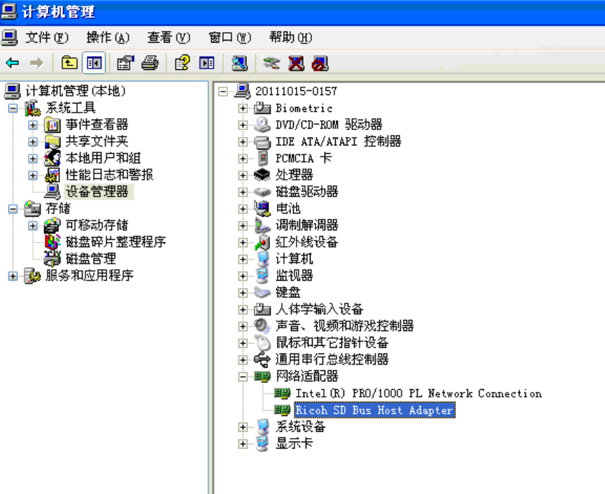
Task: Open the 查看(V) menu
Action: coord(169,37)
